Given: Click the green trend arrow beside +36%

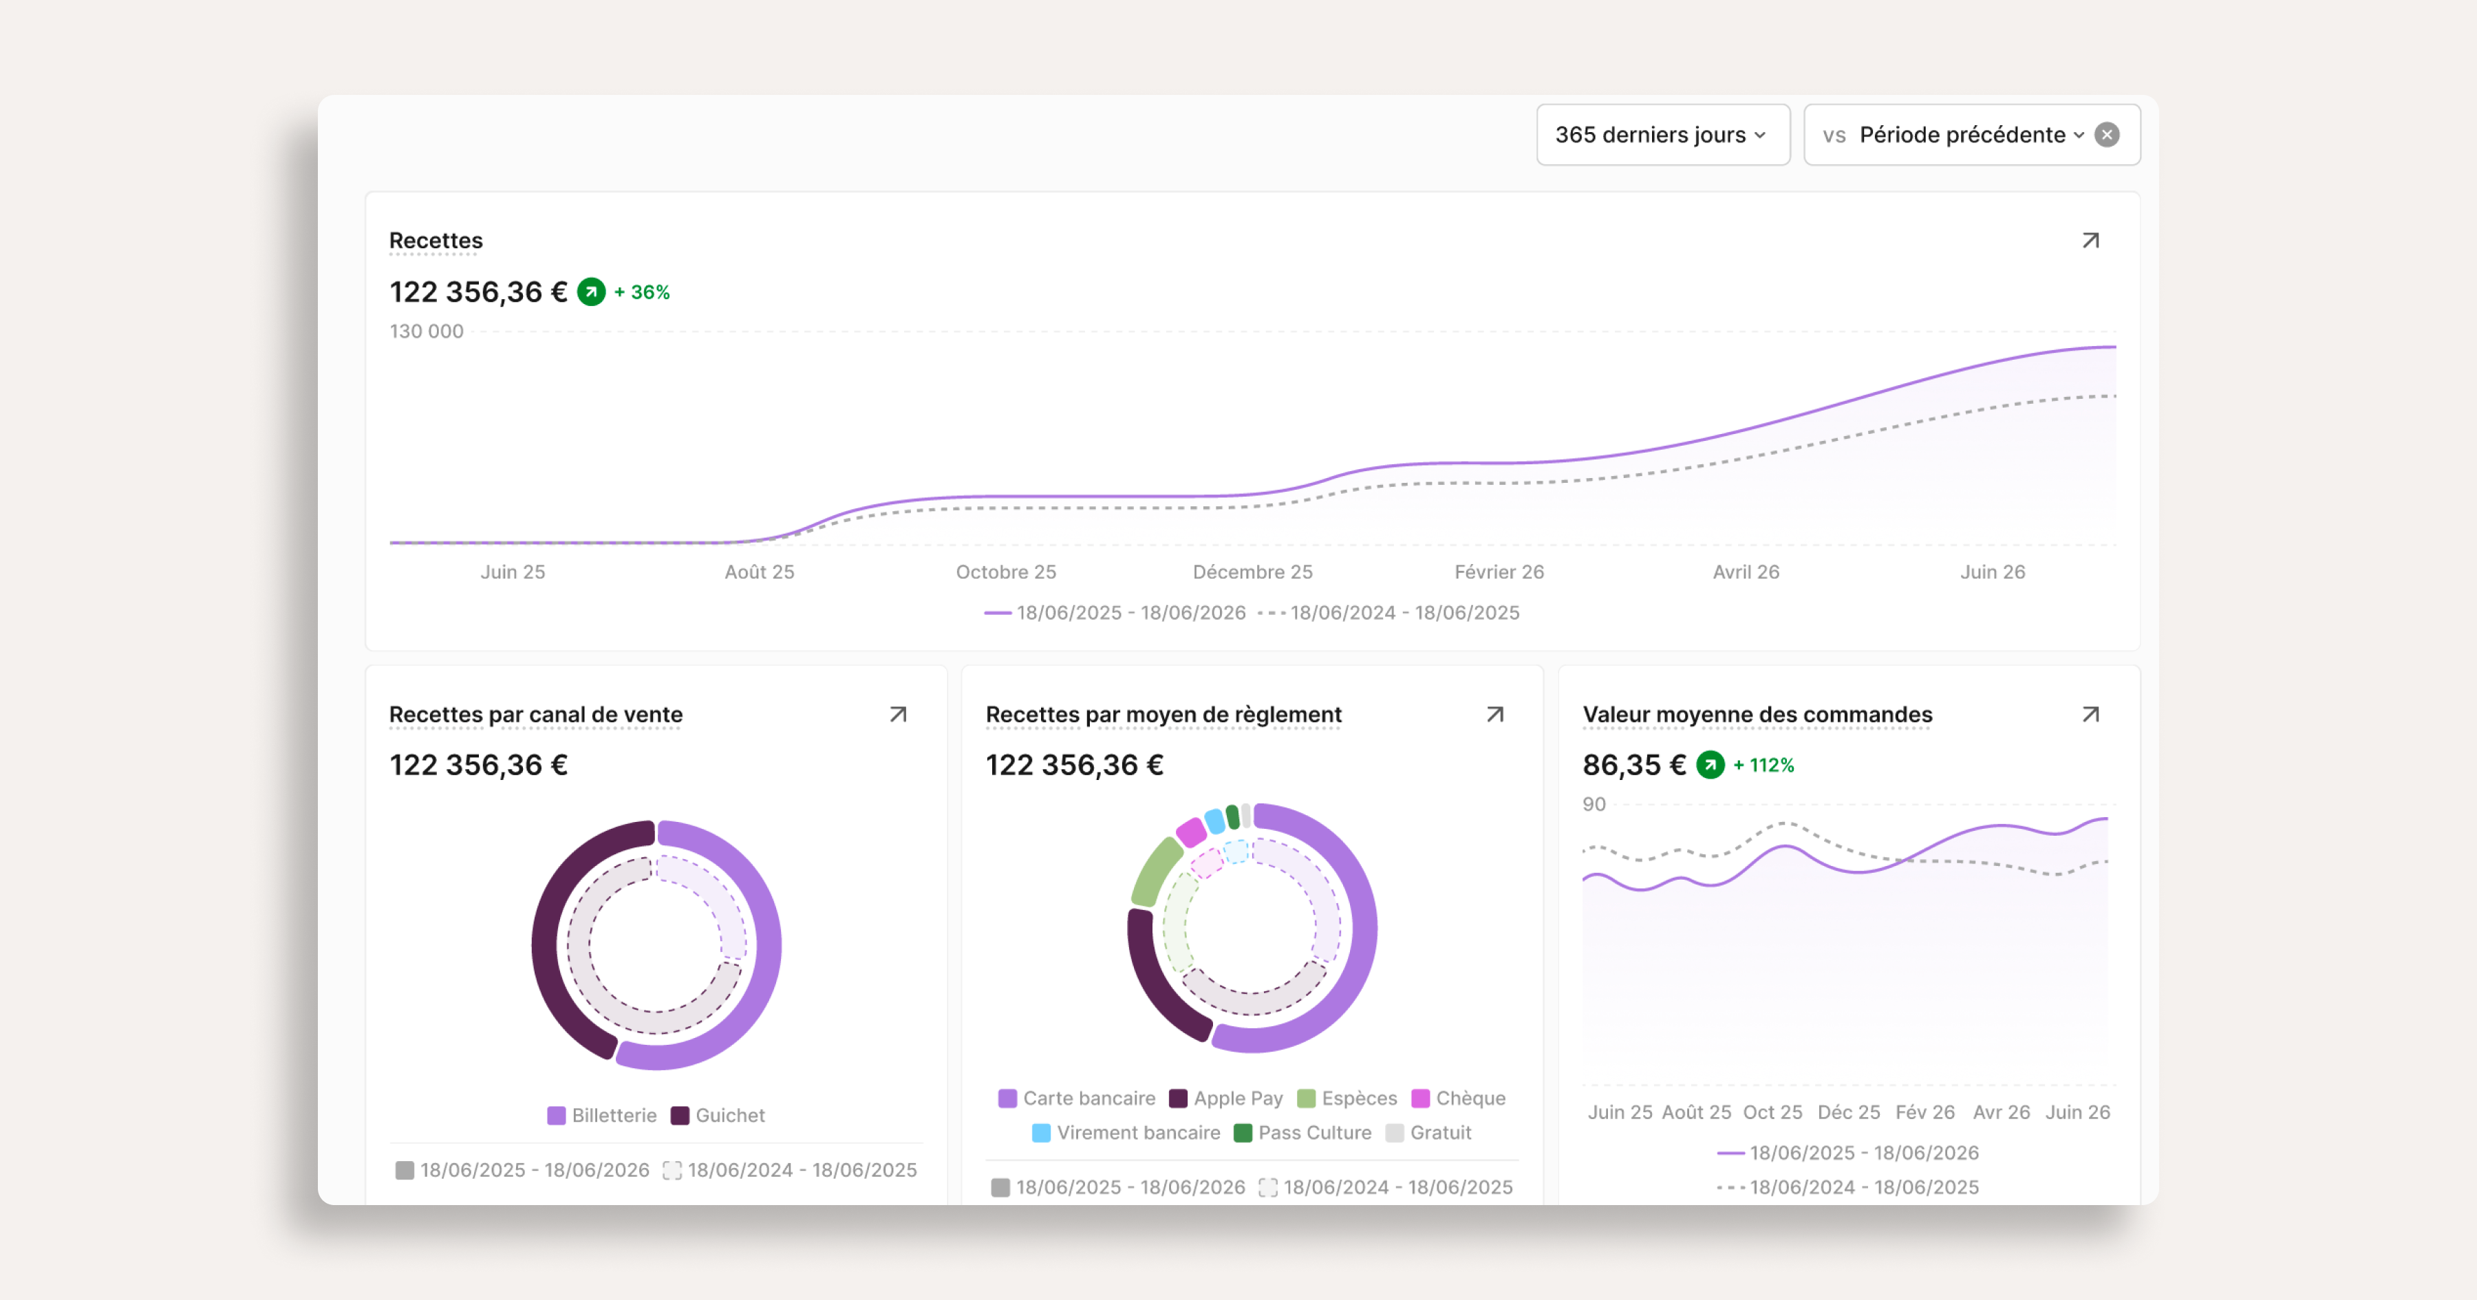Looking at the screenshot, I should click(x=591, y=292).
